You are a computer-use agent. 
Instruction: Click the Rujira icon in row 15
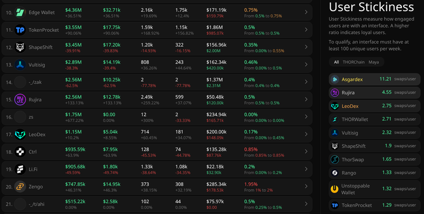click(x=20, y=99)
